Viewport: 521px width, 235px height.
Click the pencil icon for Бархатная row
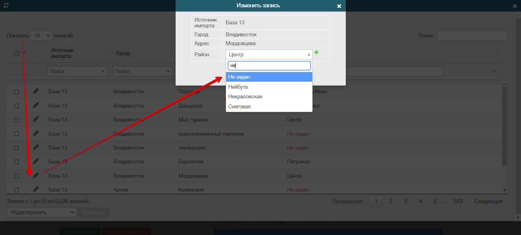36,161
